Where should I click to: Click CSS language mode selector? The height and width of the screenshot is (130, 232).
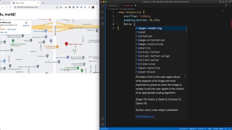tap(210, 129)
